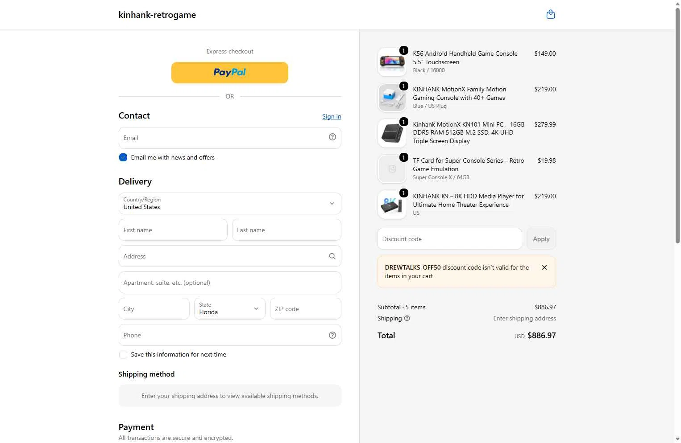Click the Email field help icon

(x=332, y=137)
